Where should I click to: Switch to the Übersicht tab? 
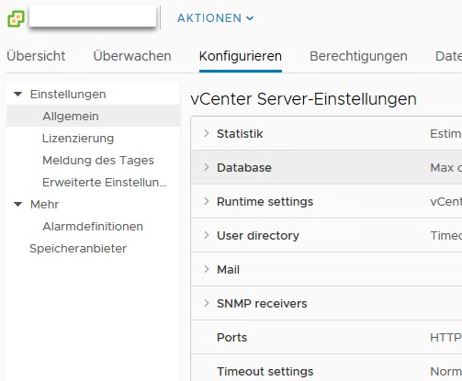pos(36,56)
